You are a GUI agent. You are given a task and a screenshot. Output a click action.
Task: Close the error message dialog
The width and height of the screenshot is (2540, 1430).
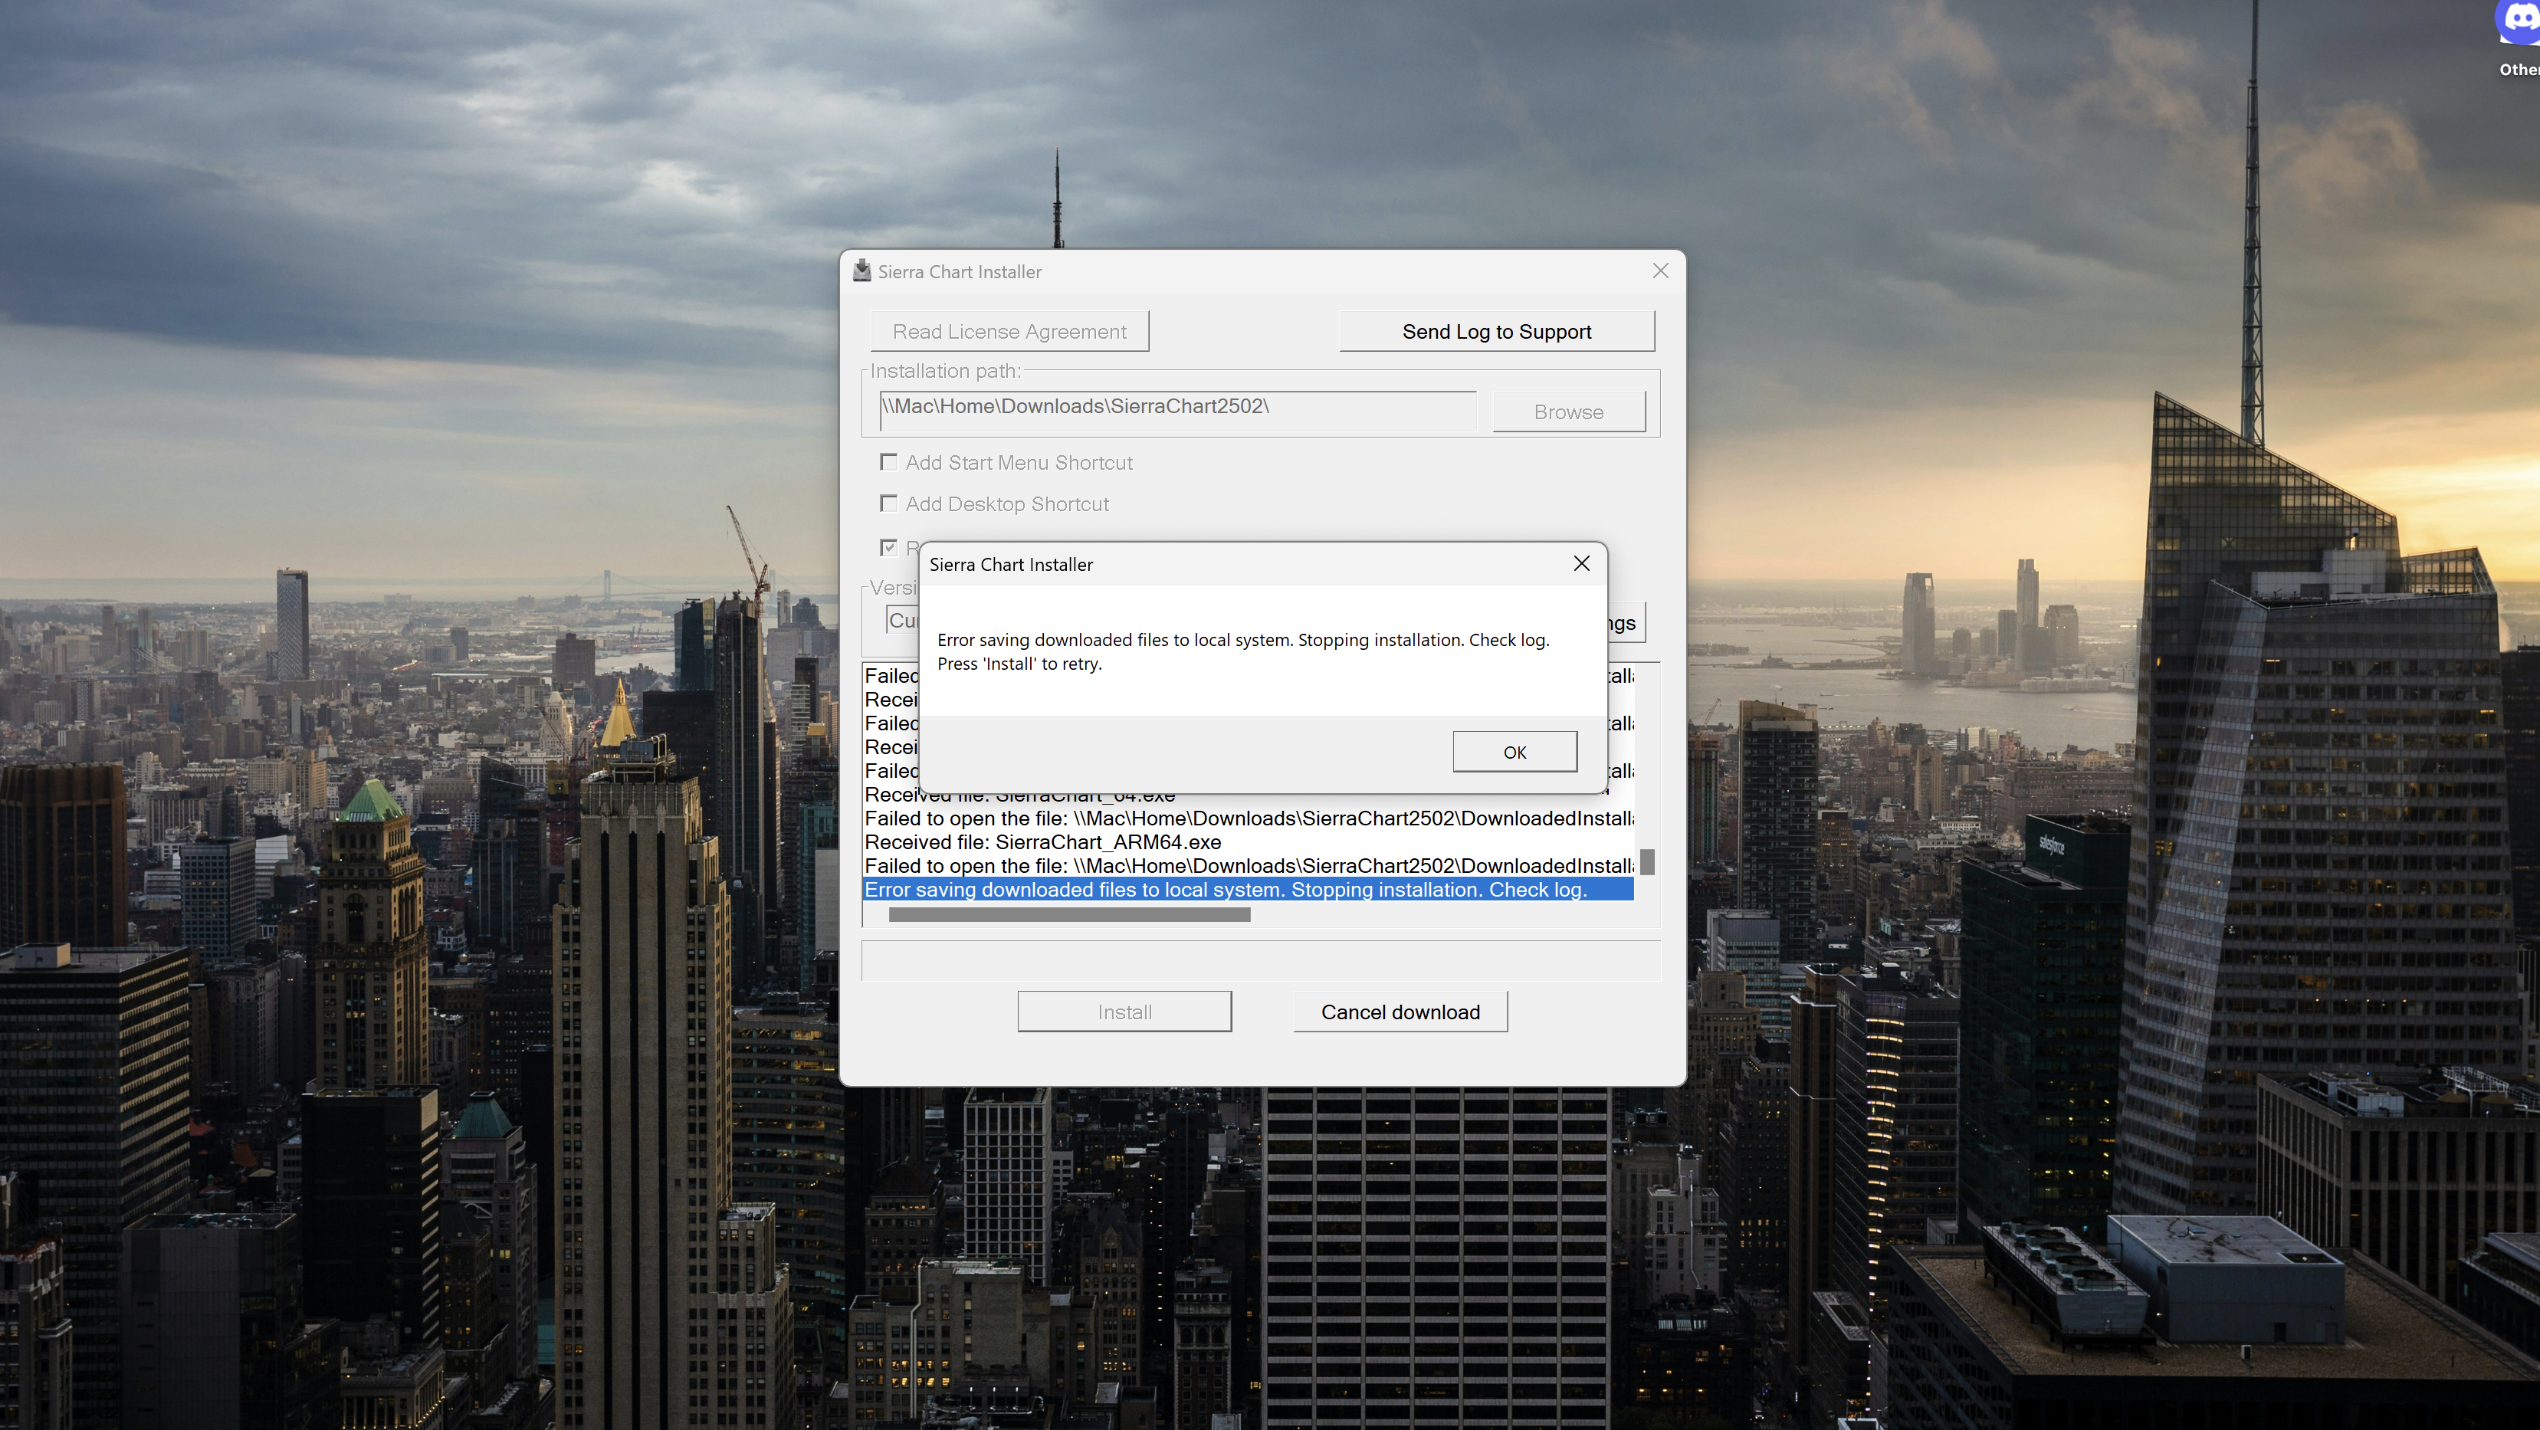coord(1580,563)
